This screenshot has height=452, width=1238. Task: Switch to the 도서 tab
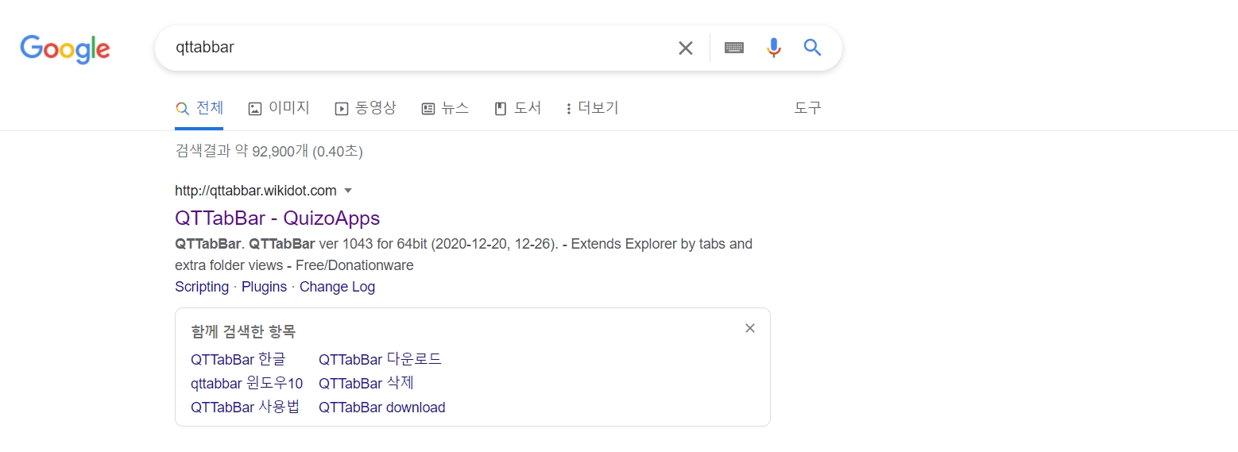[518, 108]
